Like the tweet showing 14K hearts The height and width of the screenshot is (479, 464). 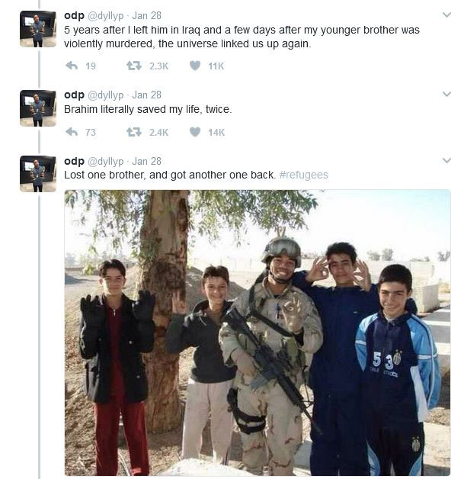195,132
